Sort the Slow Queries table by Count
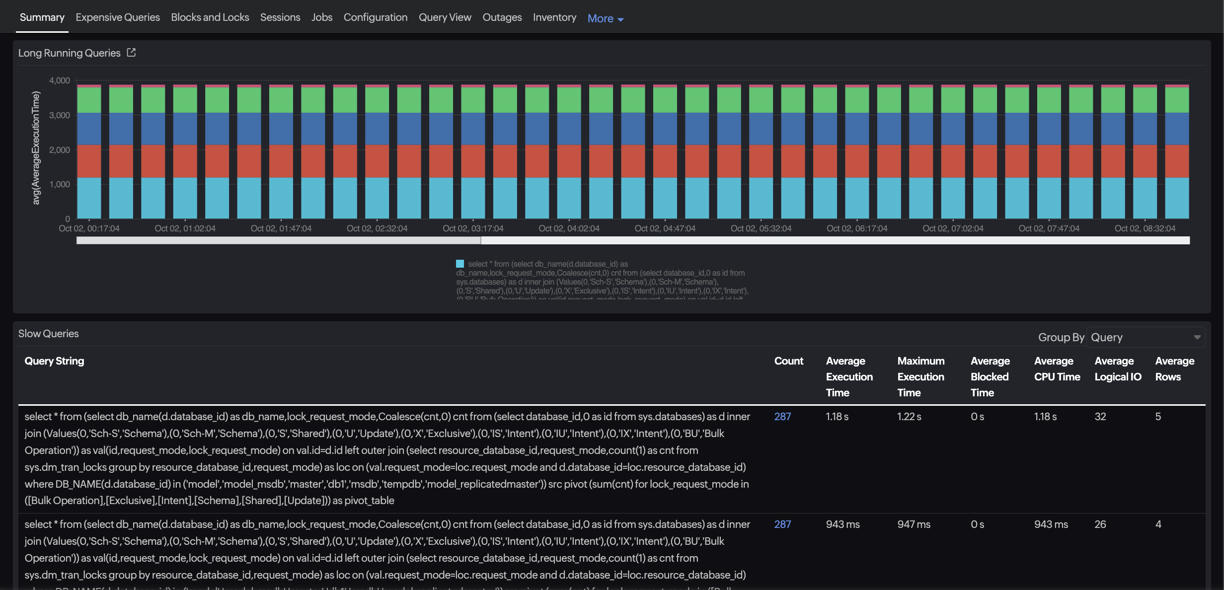The image size is (1224, 590). click(788, 361)
